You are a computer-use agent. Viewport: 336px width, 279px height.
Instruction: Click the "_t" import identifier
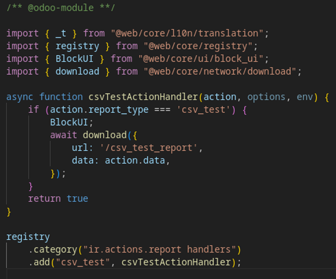(x=61, y=33)
